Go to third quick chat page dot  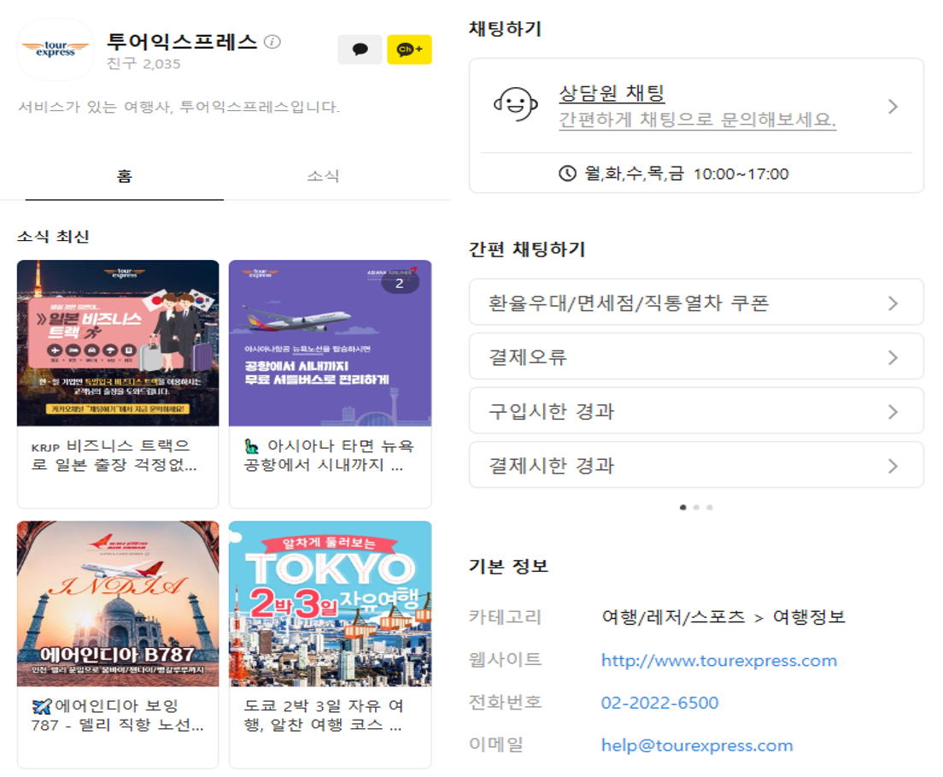coord(710,508)
